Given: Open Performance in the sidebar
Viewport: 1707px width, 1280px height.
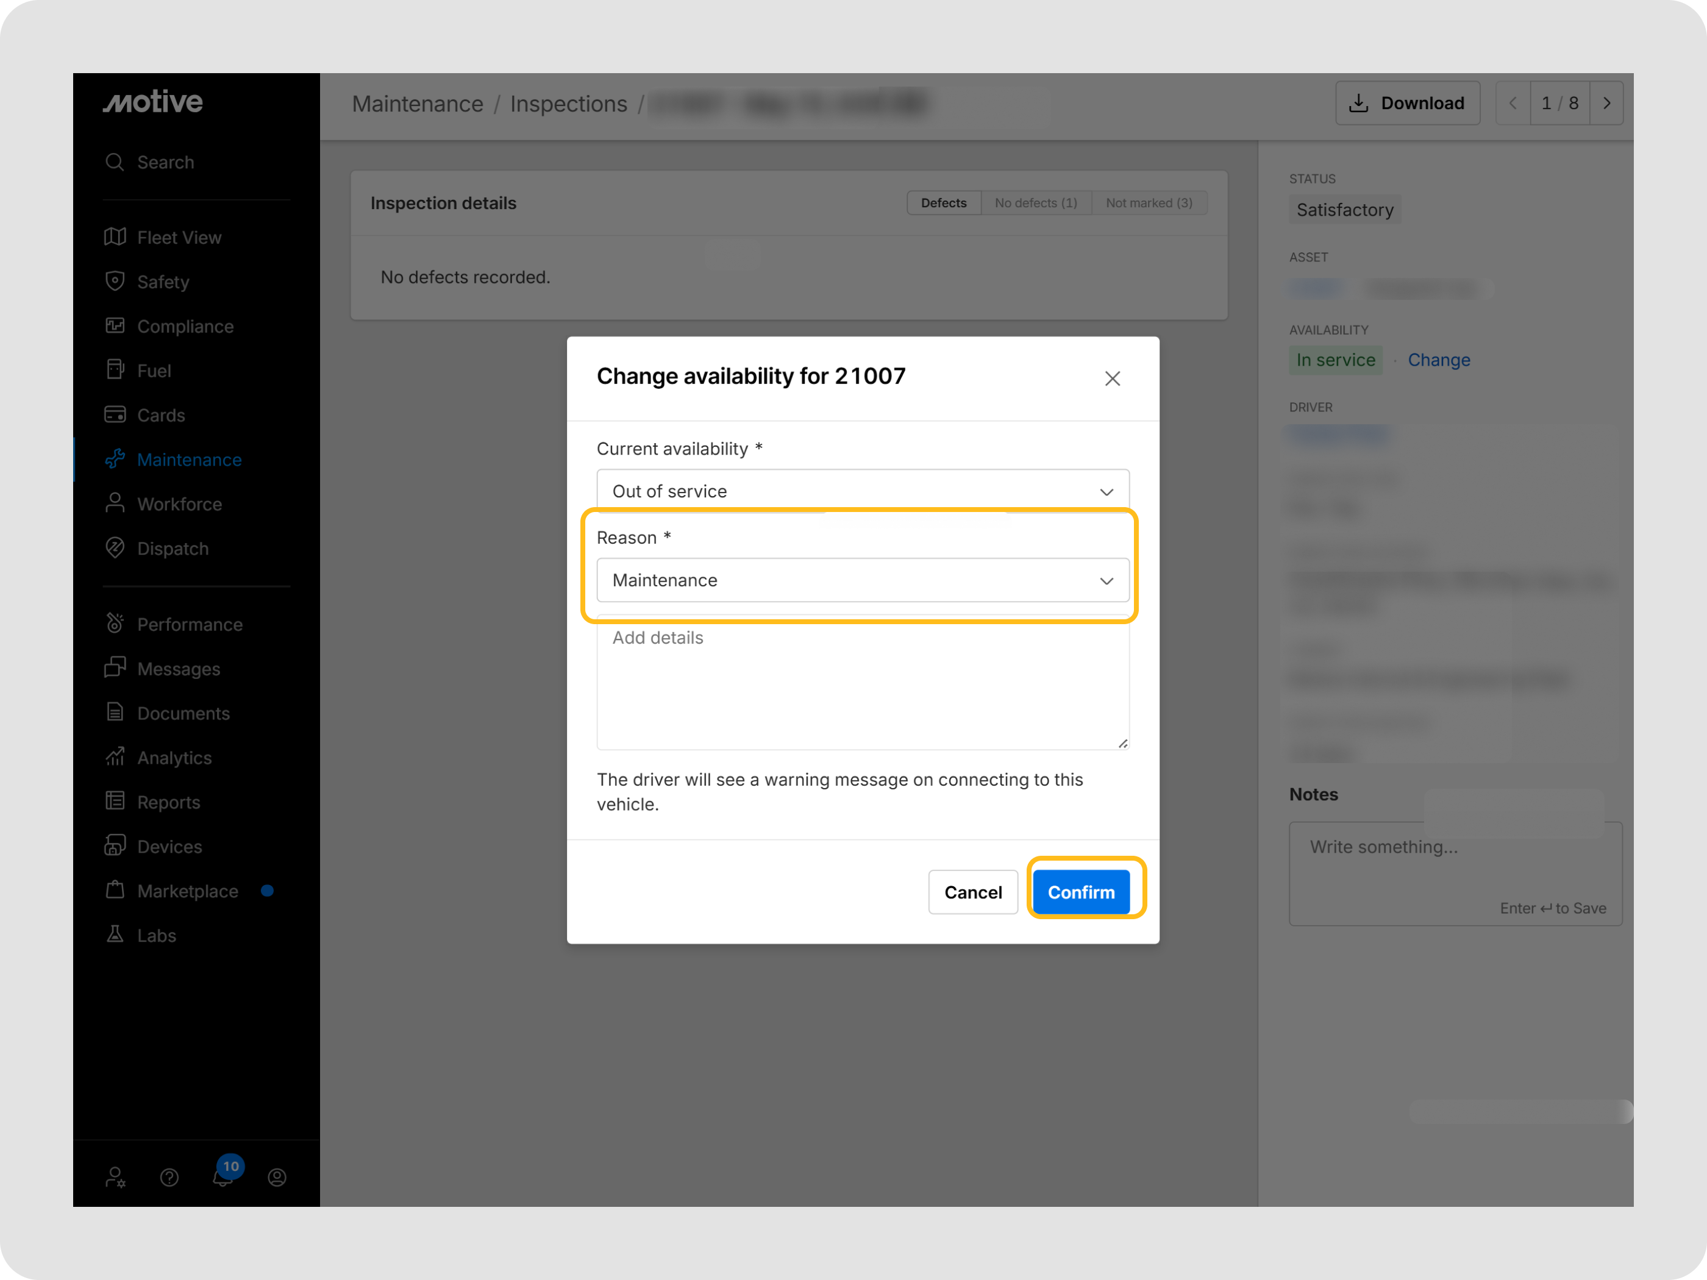Looking at the screenshot, I should 190,624.
